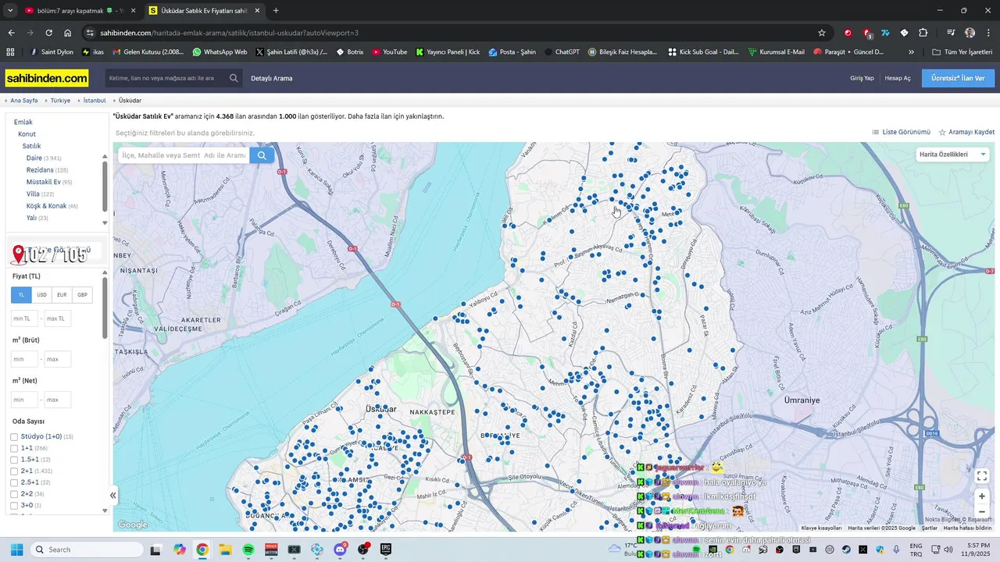Click the header search magnifier icon
The height and width of the screenshot is (562, 1000).
(x=234, y=78)
